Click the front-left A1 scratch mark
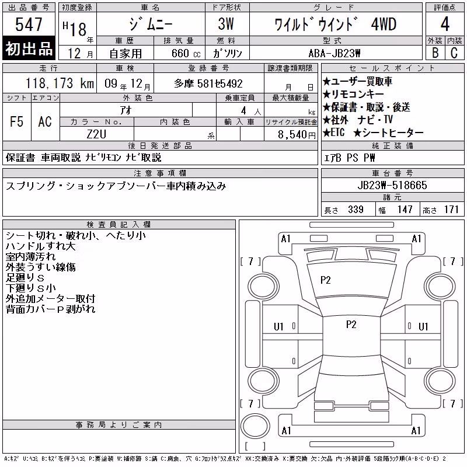Screen dimensions: 467x467 285,239
